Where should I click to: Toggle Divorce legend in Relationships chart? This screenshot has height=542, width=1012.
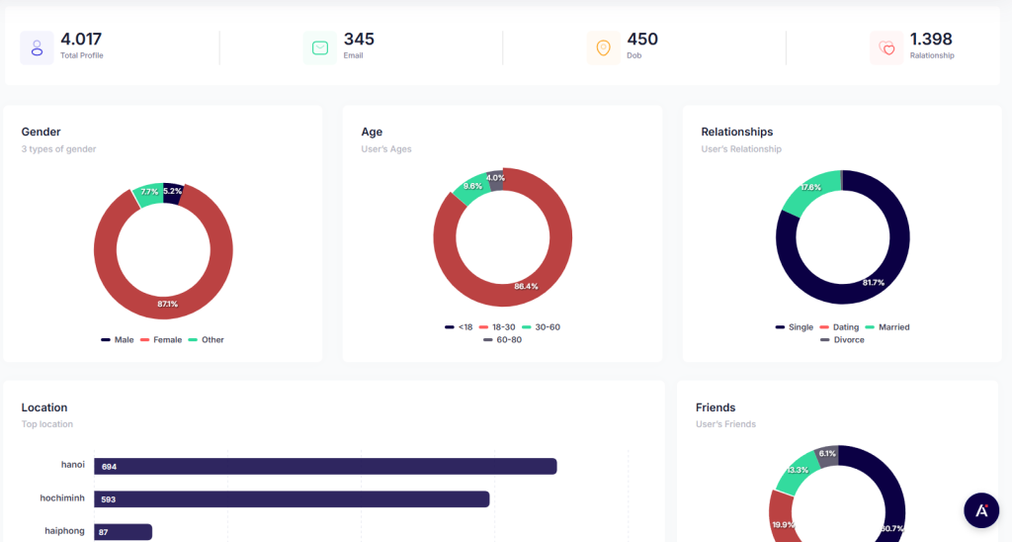tap(842, 340)
